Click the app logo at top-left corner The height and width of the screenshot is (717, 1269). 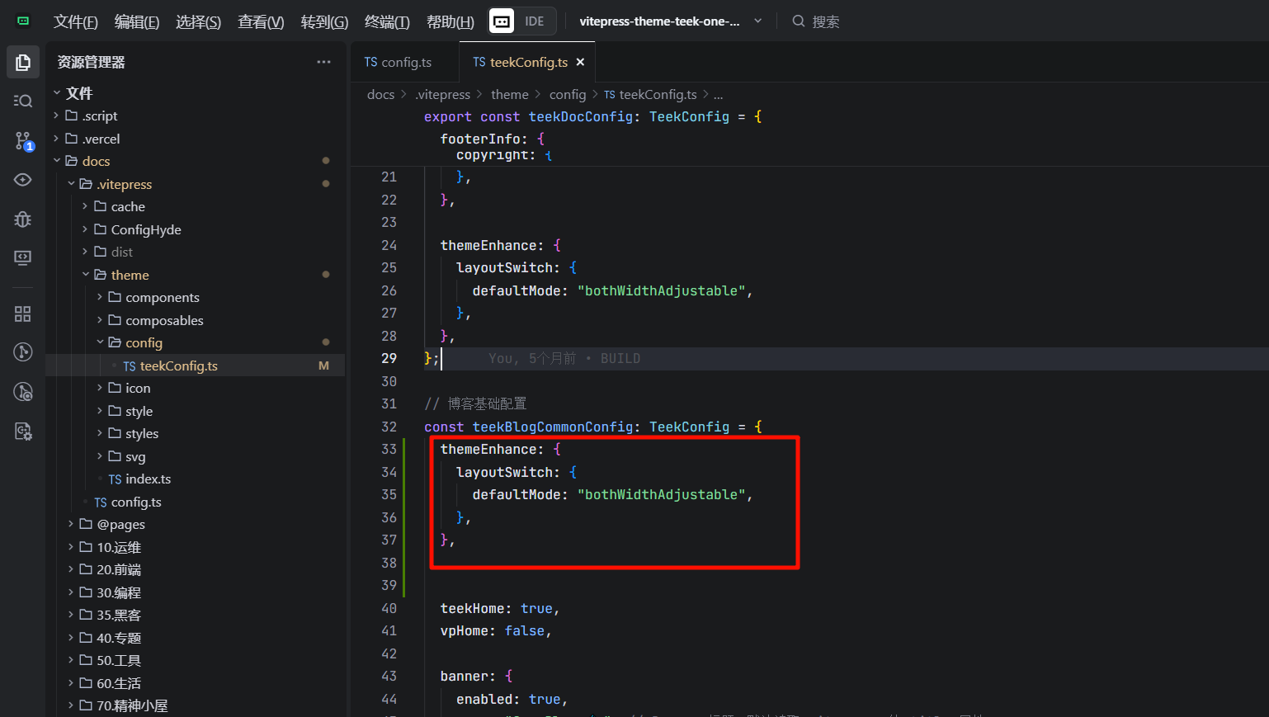[23, 21]
